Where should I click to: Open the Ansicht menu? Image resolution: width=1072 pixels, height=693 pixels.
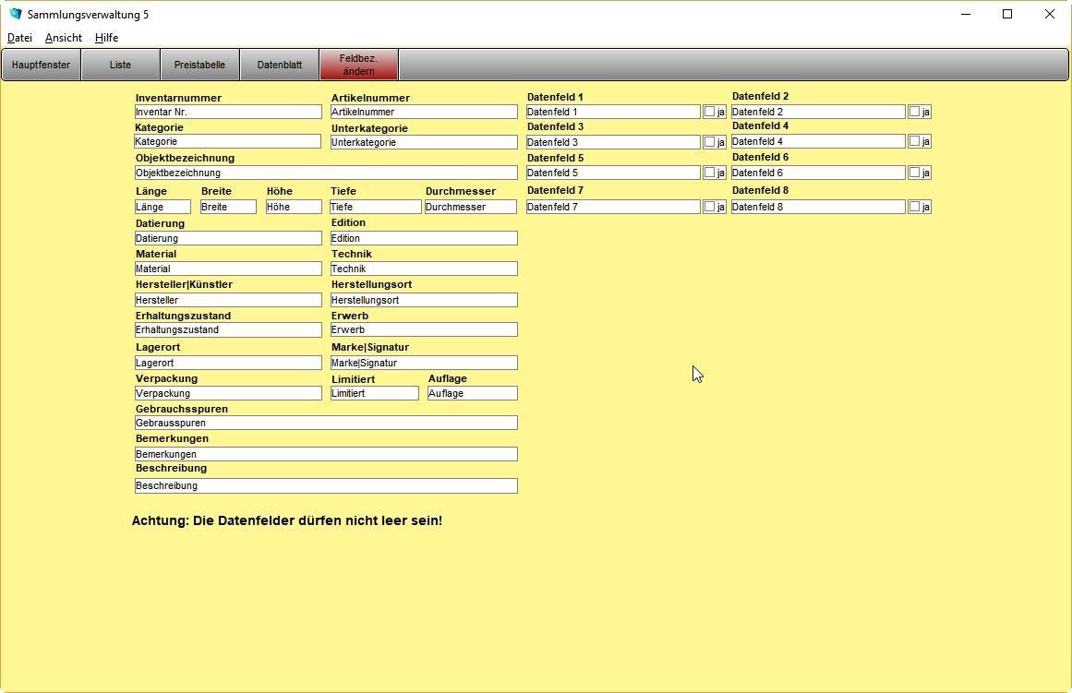click(64, 38)
